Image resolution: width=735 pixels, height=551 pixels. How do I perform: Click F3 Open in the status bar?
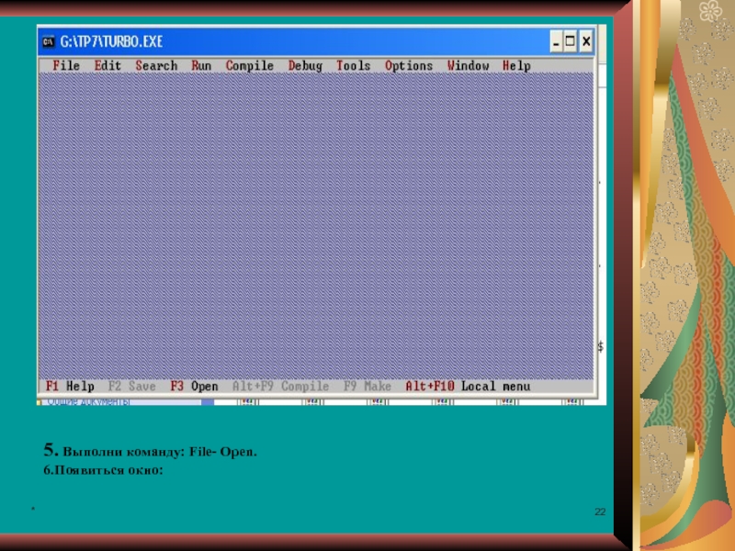(194, 387)
